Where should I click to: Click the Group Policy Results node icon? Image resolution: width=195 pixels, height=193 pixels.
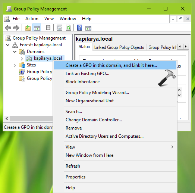(22, 78)
